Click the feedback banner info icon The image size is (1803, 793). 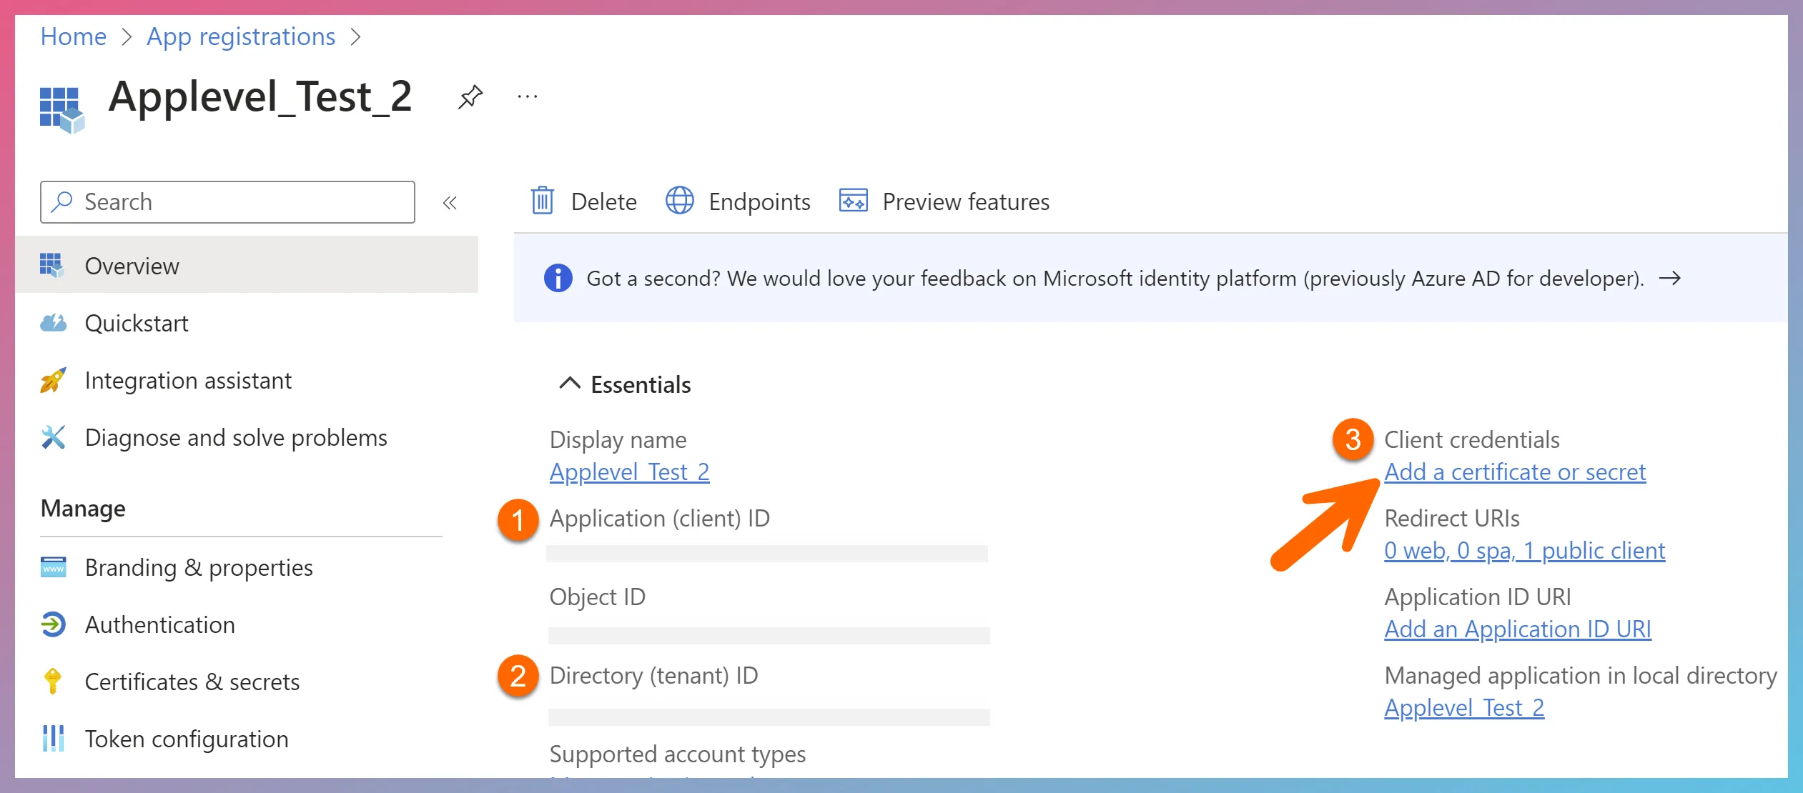558,278
